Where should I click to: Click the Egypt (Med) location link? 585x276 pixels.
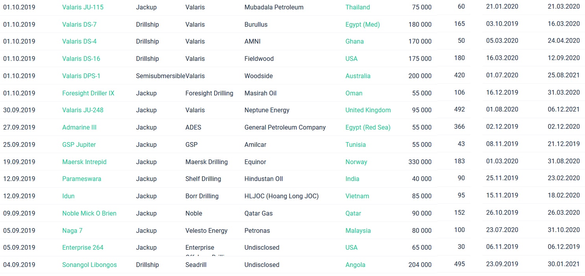(362, 24)
